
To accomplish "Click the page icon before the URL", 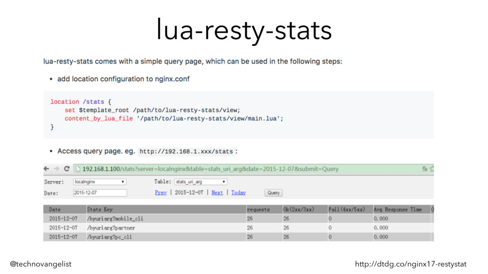I will 78,169.
